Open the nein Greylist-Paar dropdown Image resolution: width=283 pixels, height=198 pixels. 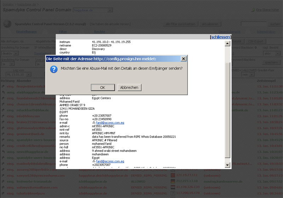point(248,74)
